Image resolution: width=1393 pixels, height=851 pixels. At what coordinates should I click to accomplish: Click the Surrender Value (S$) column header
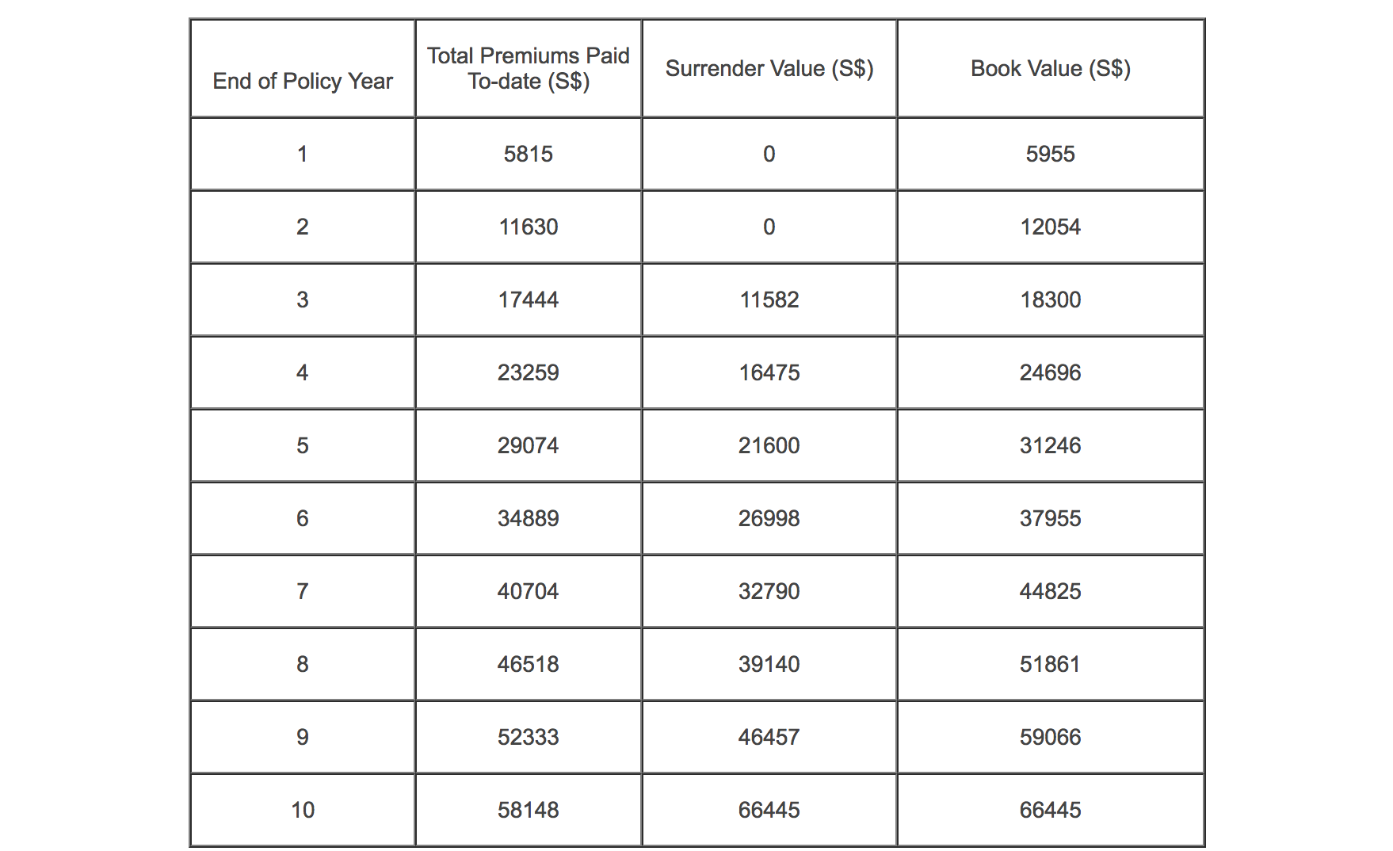pyautogui.click(x=769, y=68)
